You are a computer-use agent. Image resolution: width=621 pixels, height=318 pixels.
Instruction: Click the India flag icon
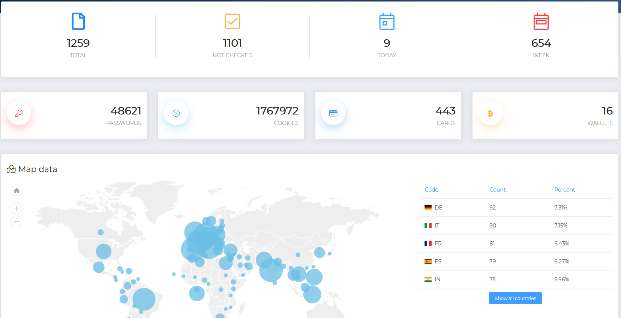click(428, 279)
